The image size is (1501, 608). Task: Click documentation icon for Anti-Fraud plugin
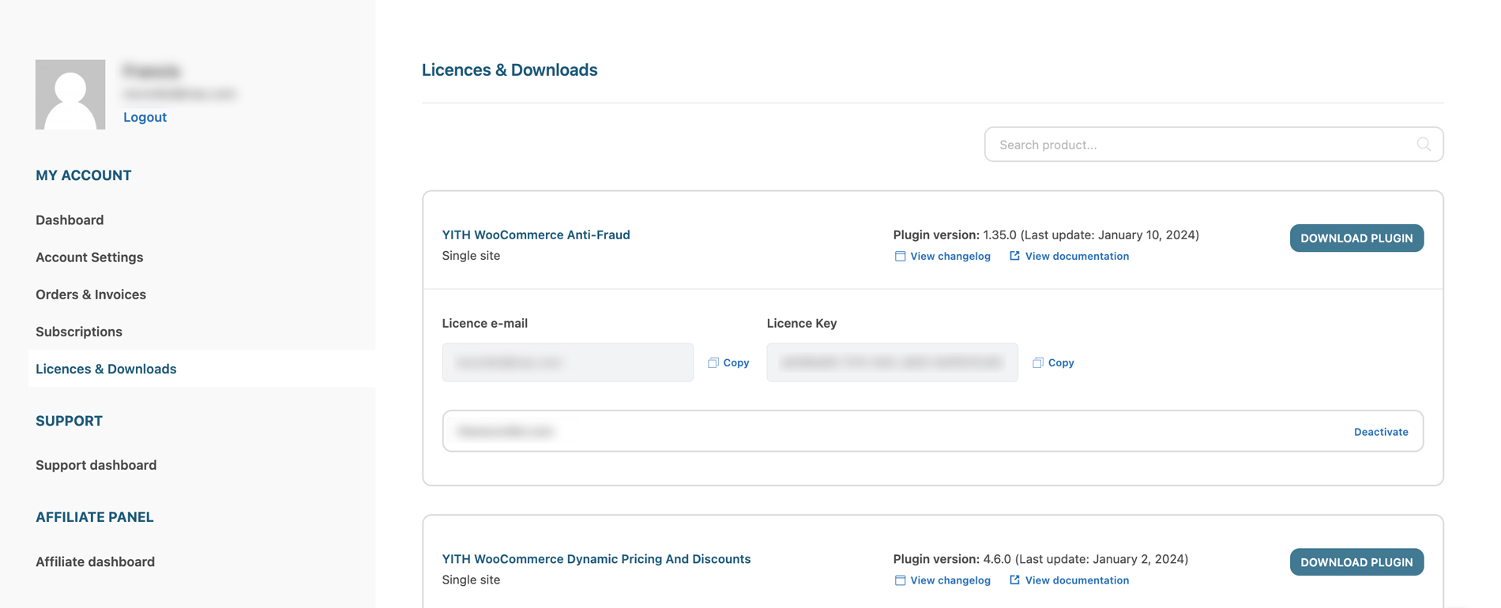pyautogui.click(x=1014, y=256)
